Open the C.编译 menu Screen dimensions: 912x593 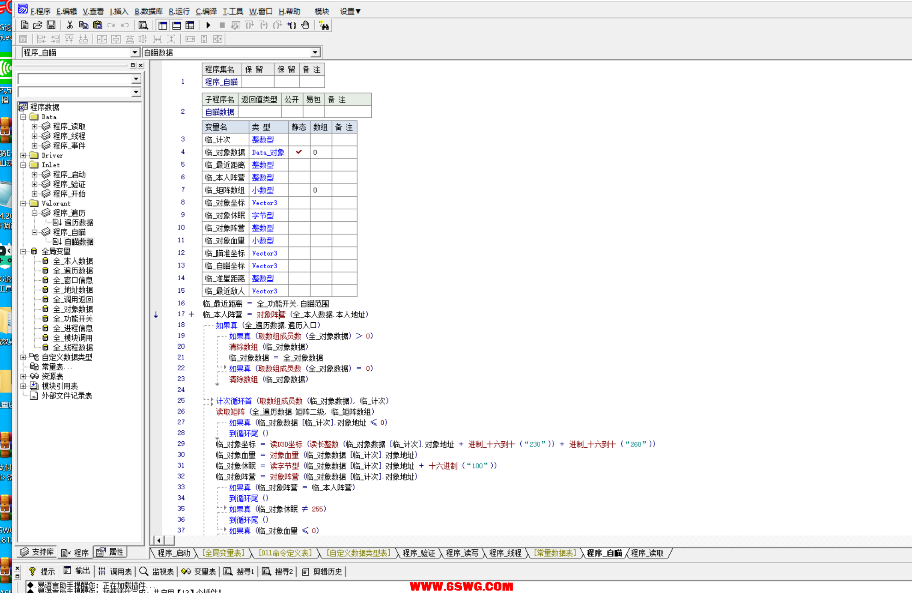tap(206, 11)
